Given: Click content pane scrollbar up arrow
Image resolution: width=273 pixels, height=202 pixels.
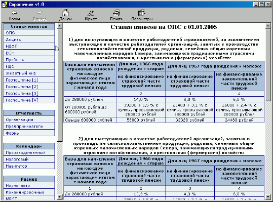Looking at the screenshot, I should (x=268, y=26).
